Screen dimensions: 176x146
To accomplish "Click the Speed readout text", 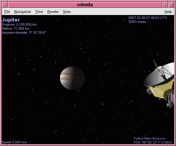I will (14, 142).
